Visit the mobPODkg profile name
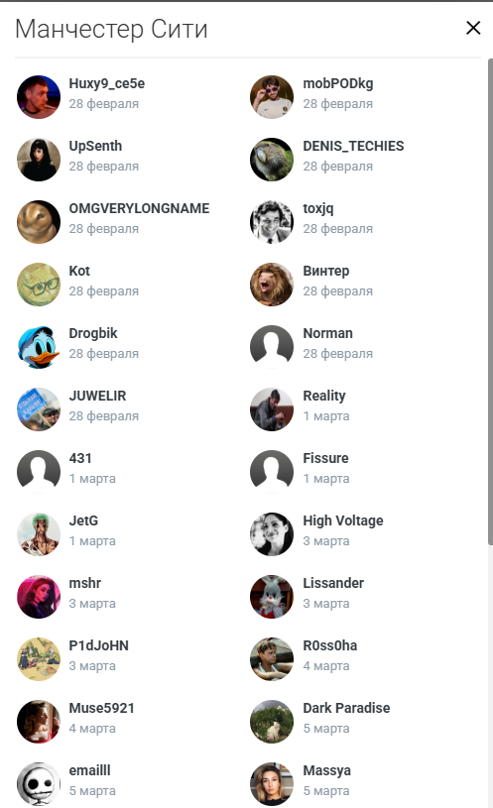This screenshot has width=493, height=808. pos(338,83)
